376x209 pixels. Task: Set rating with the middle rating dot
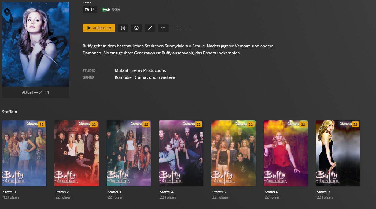click(x=182, y=28)
